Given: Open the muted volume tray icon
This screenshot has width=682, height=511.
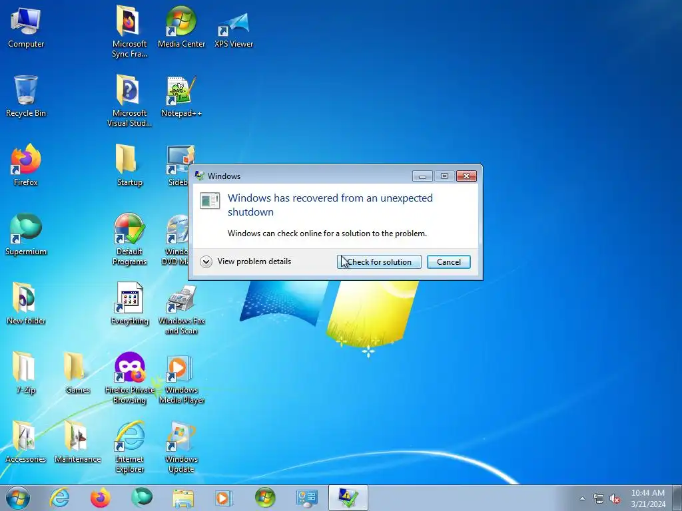Looking at the screenshot, I should tap(615, 499).
